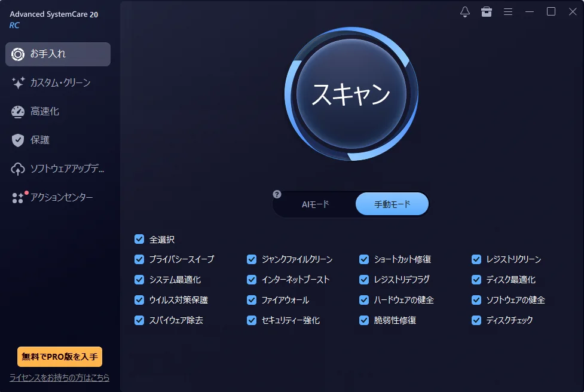The image size is (584, 392).
Task: Open ライセンスをお持ちの方はこちら link
Action: tap(60, 378)
